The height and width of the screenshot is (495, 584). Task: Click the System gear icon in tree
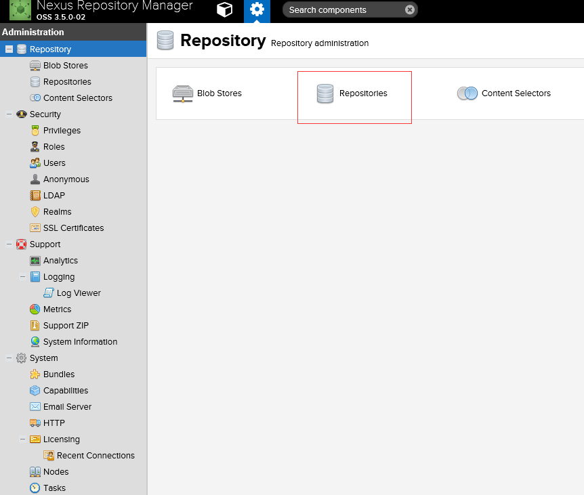[x=22, y=358]
